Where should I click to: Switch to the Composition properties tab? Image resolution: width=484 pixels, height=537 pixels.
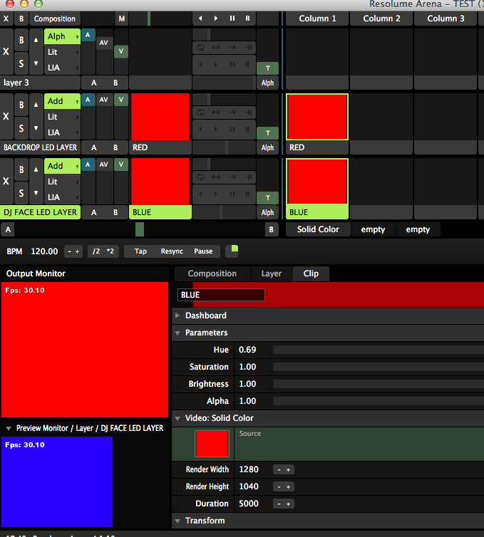(212, 273)
